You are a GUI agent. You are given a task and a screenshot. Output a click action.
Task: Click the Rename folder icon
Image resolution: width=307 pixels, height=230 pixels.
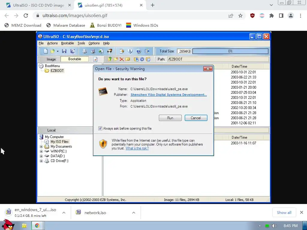128,59
